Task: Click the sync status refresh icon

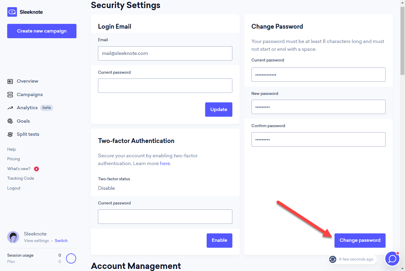Action: pos(333,259)
